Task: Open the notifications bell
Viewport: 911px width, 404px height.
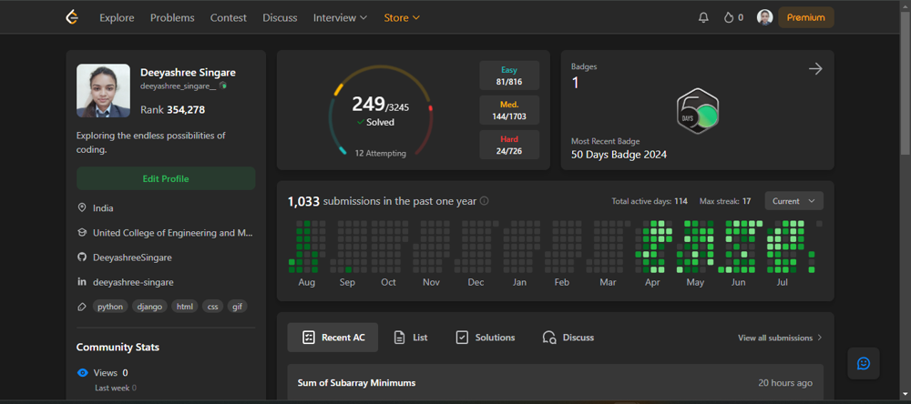Action: coord(703,17)
